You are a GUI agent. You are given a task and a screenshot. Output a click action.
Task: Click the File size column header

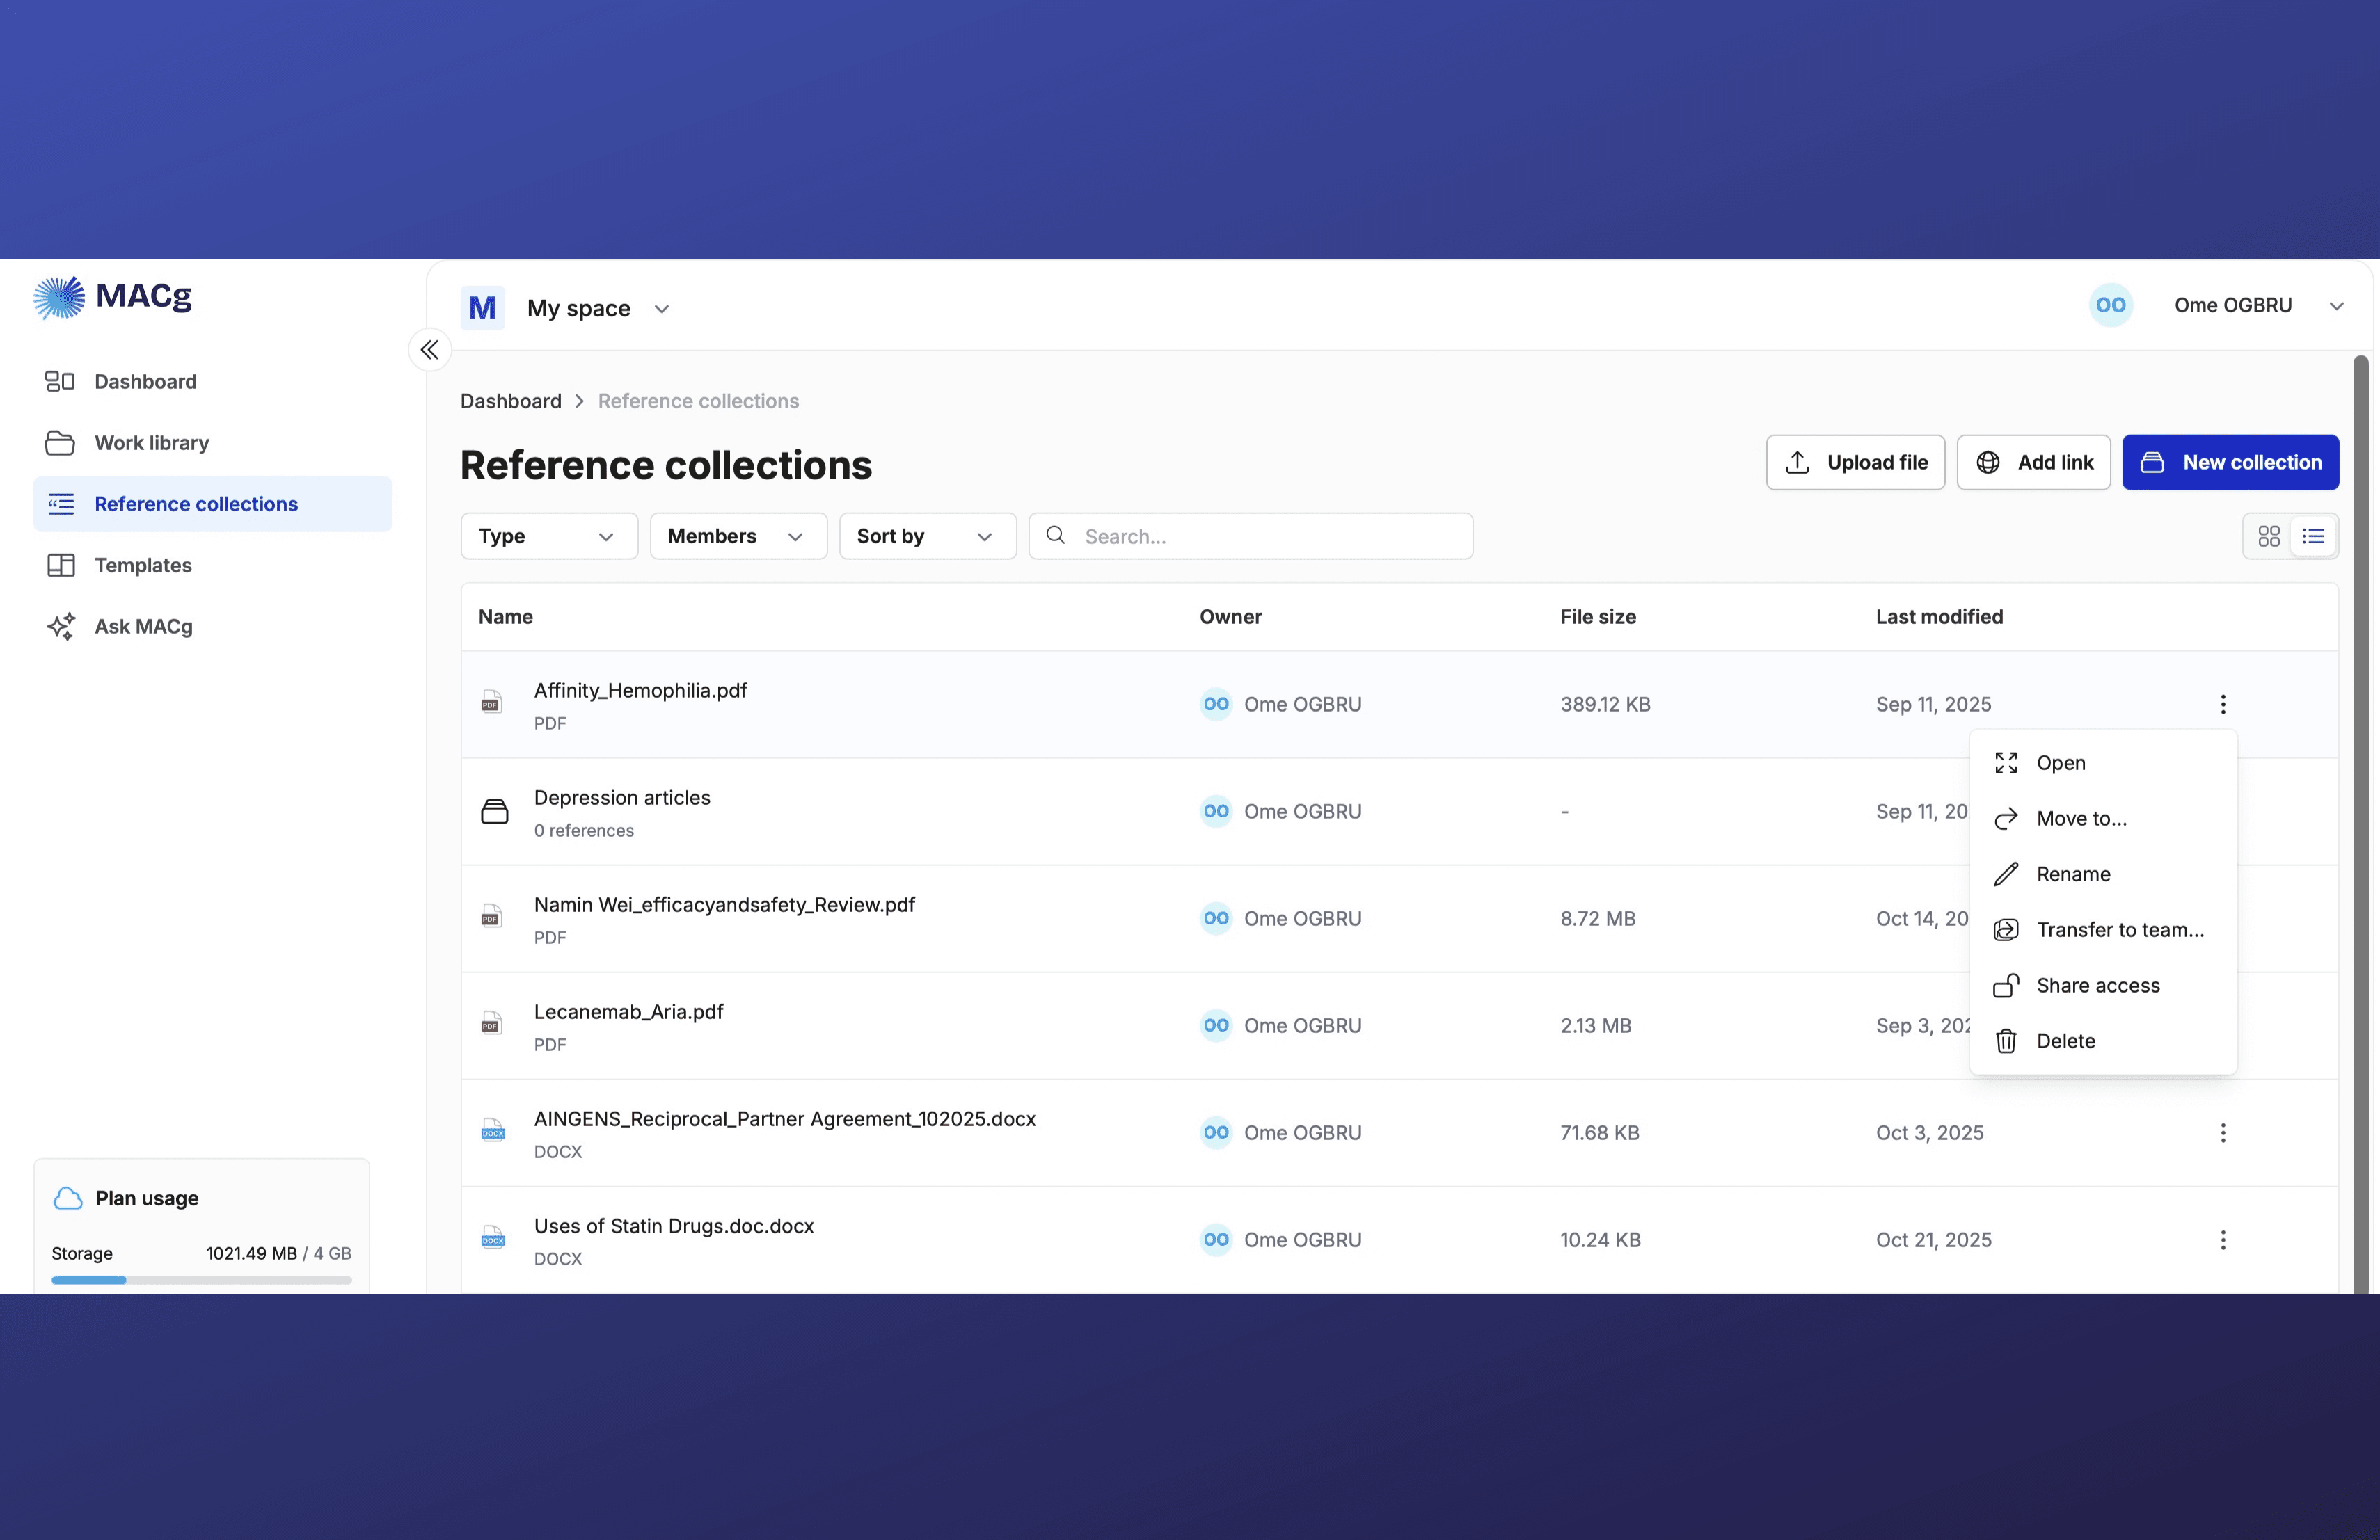pos(1598,616)
